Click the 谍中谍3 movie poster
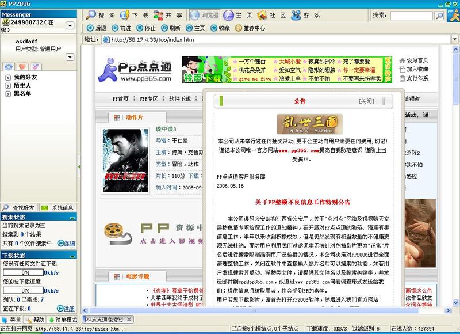The width and height of the screenshot is (460, 334). point(125,161)
